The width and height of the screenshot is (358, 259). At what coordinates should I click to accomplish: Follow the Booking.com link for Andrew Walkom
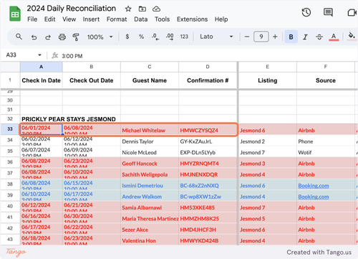(x=314, y=197)
